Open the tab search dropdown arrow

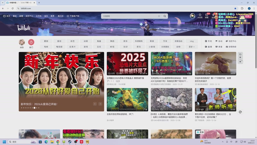tap(3, 3)
